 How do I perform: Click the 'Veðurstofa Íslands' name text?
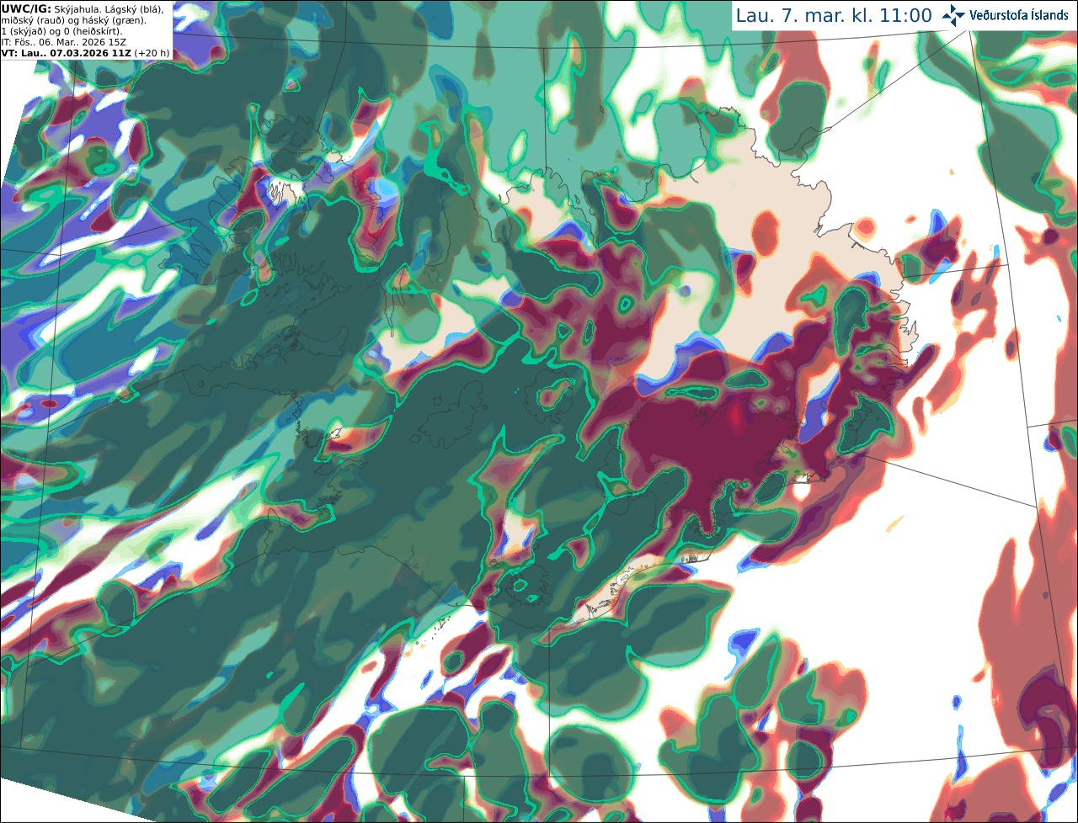point(1018,15)
